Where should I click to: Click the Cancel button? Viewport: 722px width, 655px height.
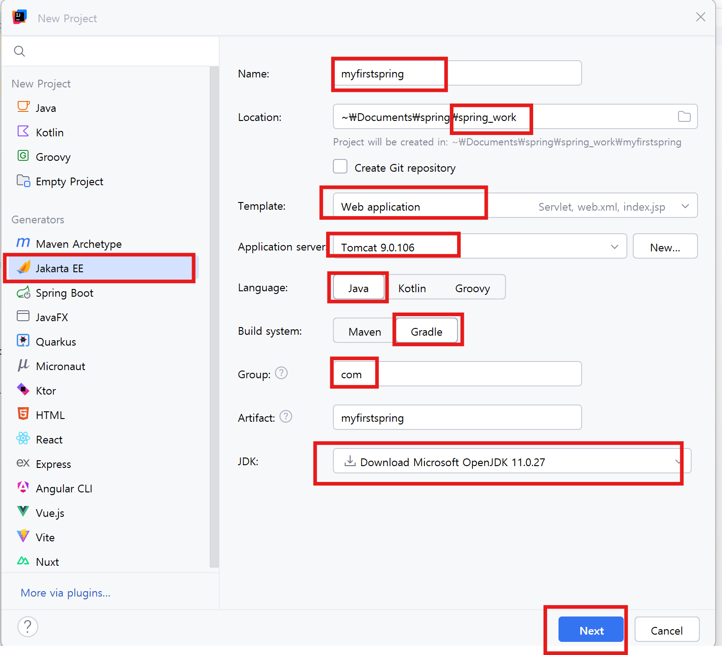667,630
